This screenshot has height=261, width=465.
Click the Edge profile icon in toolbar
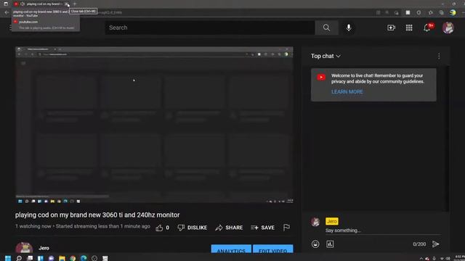tap(453, 12)
